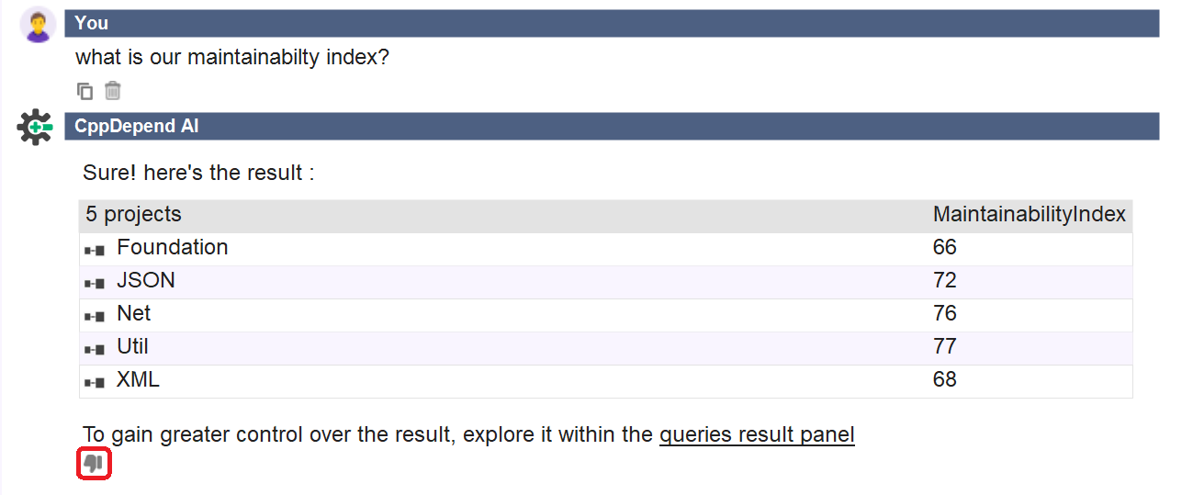Screen dimensions: 1193x495
Task: Click the XML maintainability value 68
Action: coord(945,379)
